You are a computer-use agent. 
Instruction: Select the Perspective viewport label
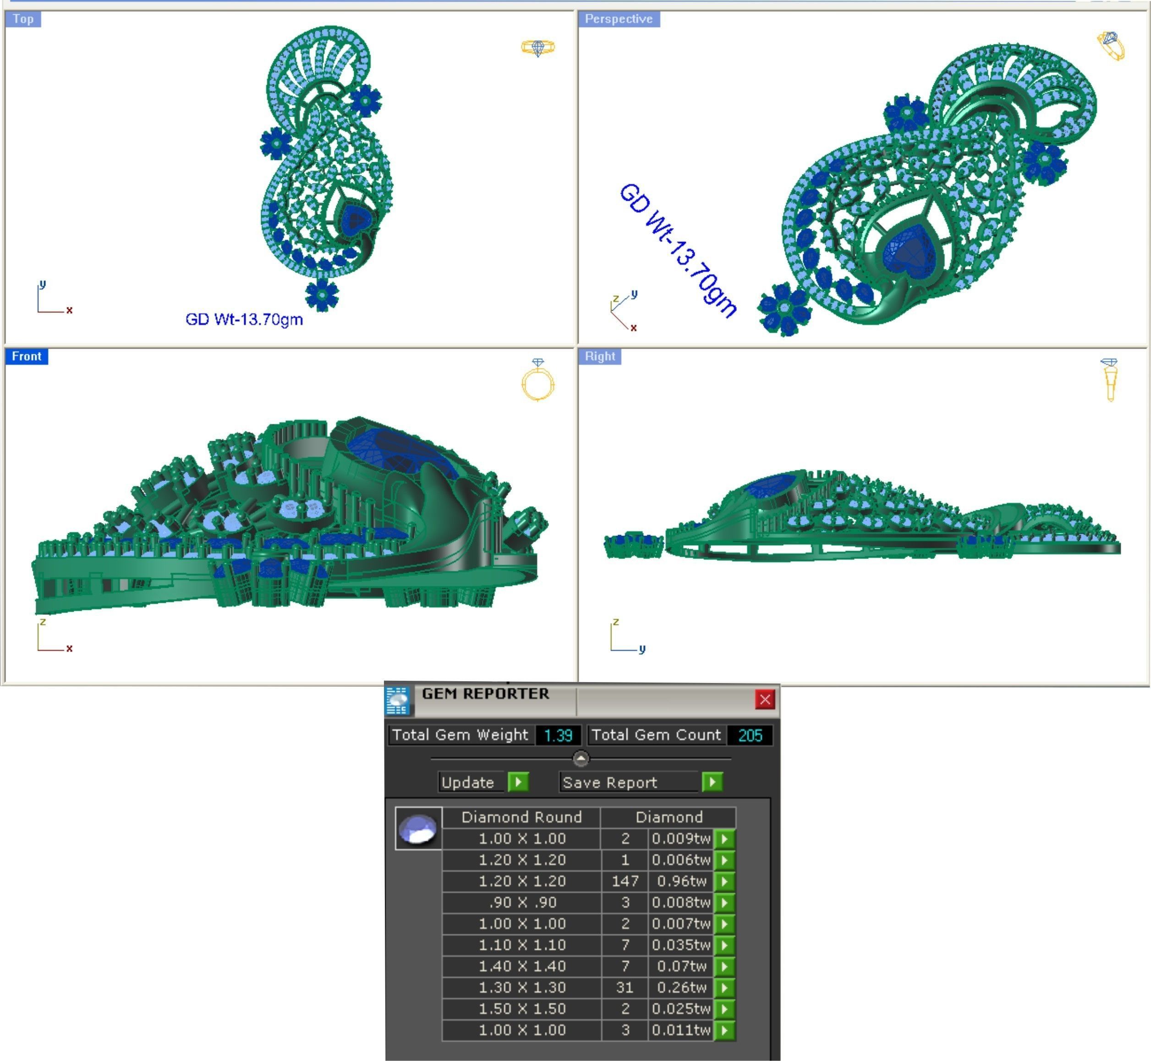618,19
